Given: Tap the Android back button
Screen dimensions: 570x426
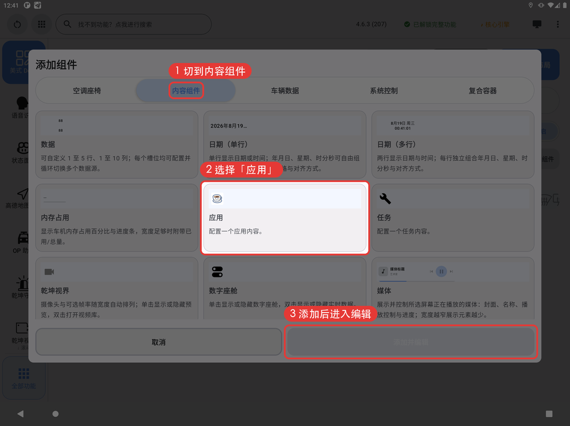Looking at the screenshot, I should (21, 413).
